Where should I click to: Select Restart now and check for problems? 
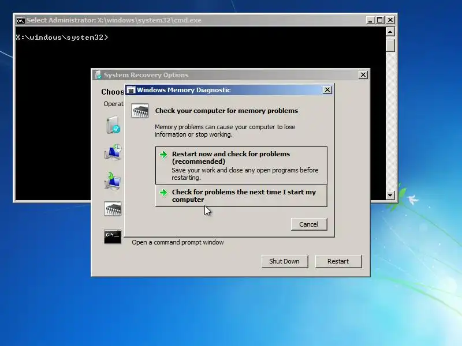[241, 166]
